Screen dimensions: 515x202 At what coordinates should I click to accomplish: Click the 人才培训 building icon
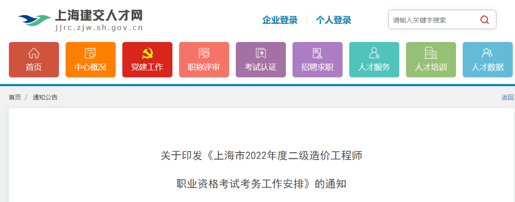tap(431, 53)
